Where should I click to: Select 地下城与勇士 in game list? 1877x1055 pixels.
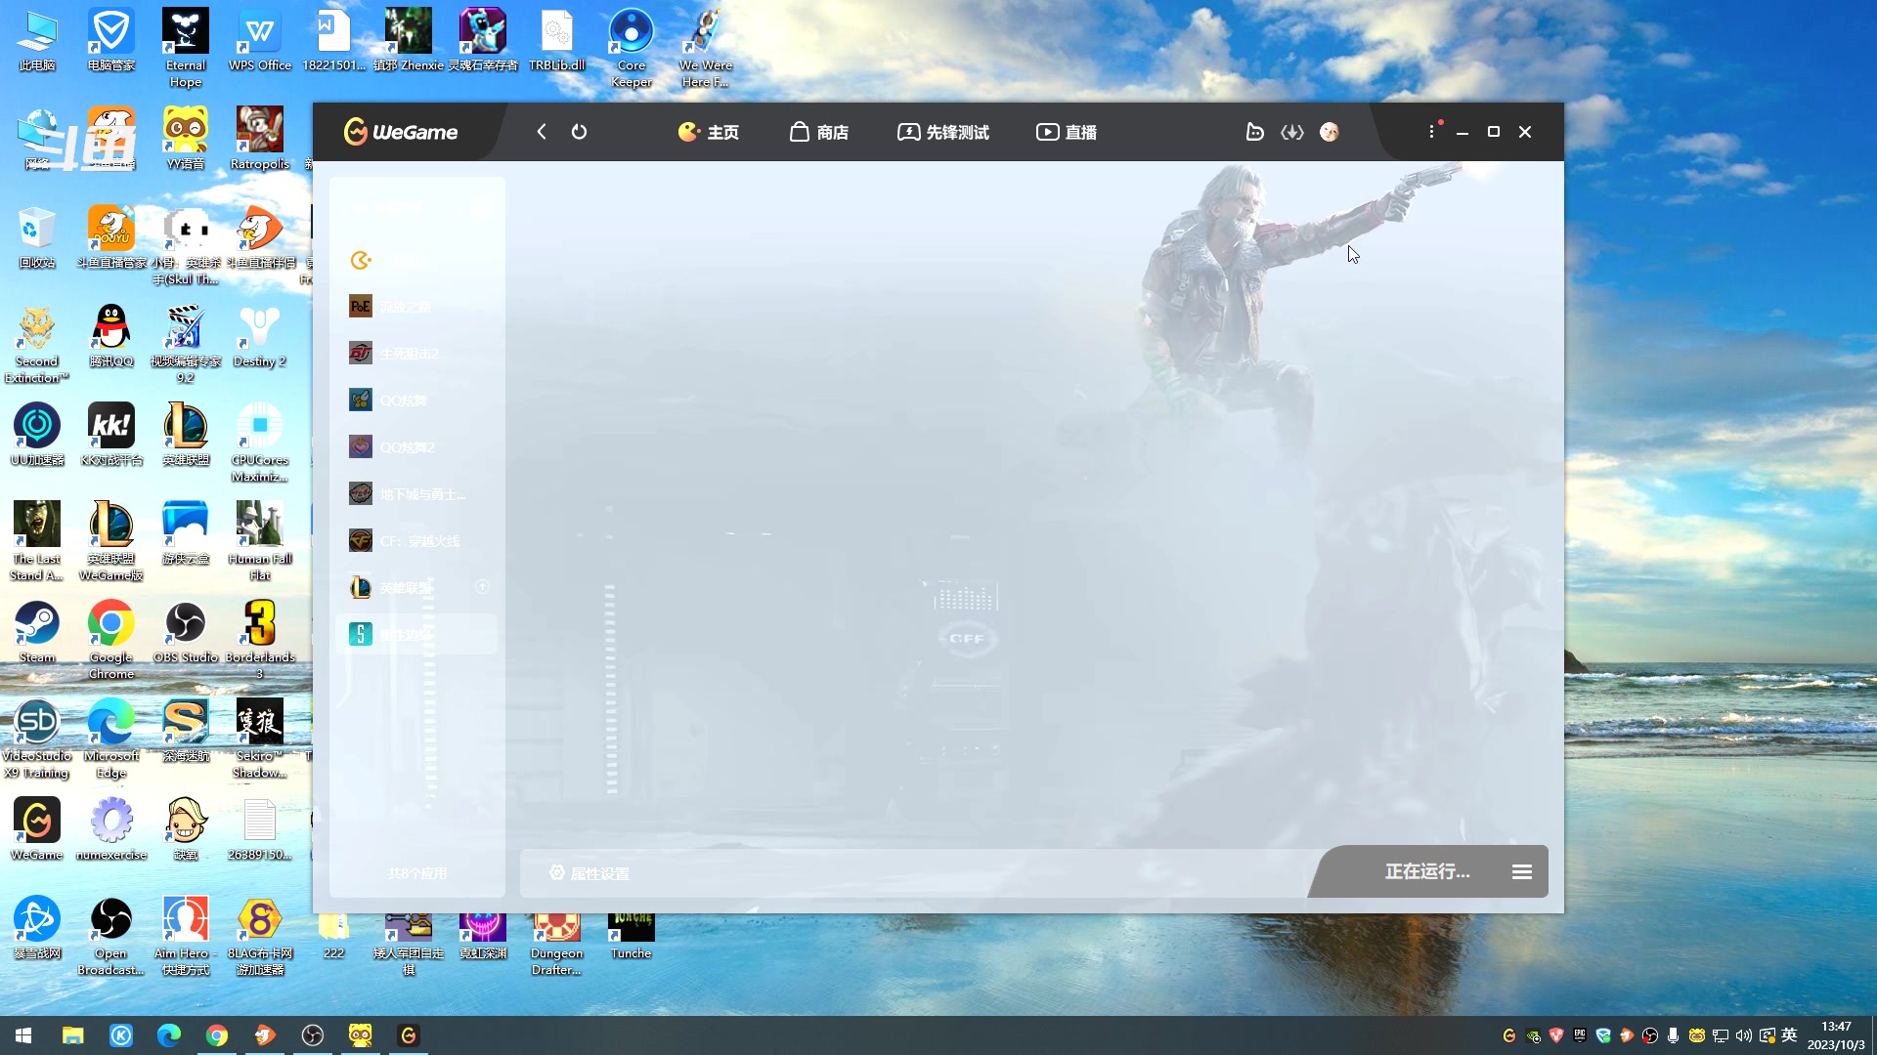[415, 494]
